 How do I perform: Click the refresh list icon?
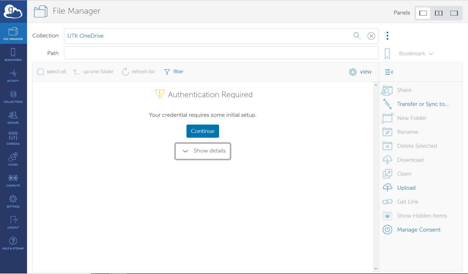(125, 72)
